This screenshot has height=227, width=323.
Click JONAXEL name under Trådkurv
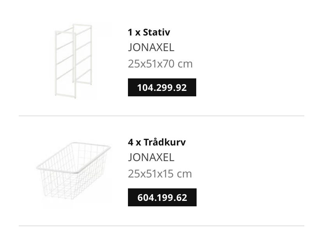[x=151, y=157]
